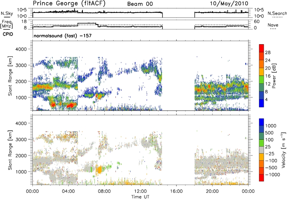This screenshot has width=287, height=199.
Task: Click the date '10/May/2010'
Action: [x=229, y=4]
